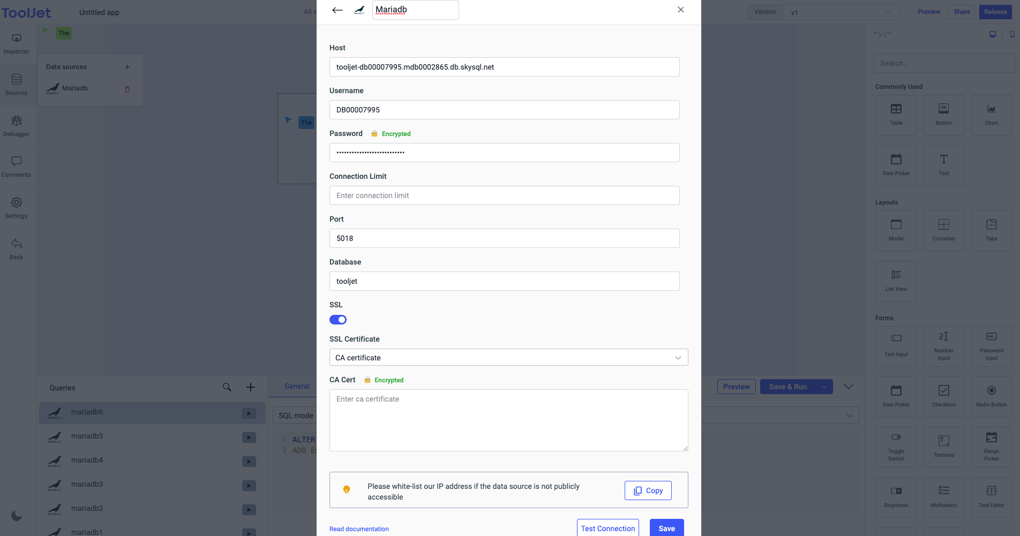1020x536 pixels.
Task: Open the Save & Run arrow dropdown
Action: click(x=824, y=387)
